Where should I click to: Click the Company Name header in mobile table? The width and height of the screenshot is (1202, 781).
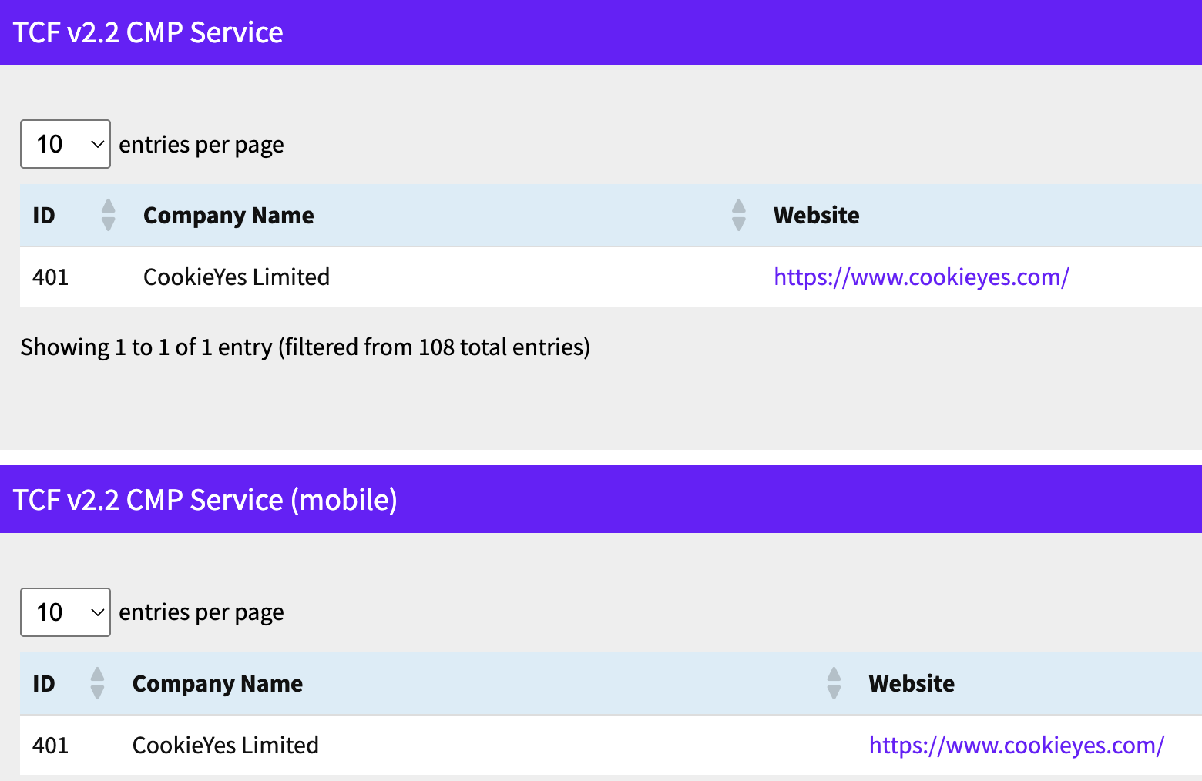[217, 683]
